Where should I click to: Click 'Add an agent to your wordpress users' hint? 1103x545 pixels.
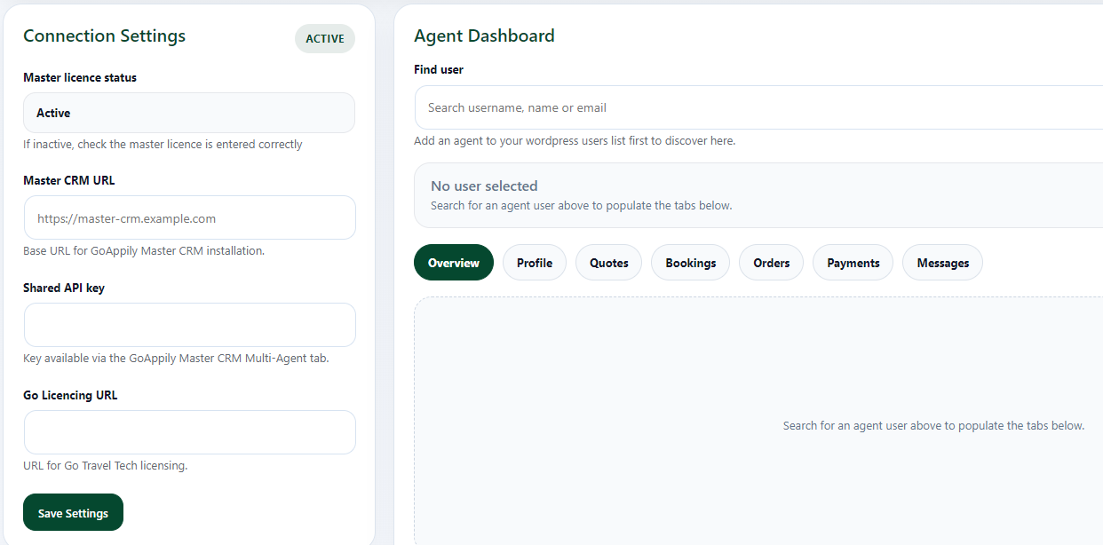tap(575, 140)
